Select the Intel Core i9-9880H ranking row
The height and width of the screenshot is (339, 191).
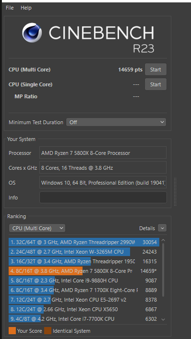[x=84, y=281]
